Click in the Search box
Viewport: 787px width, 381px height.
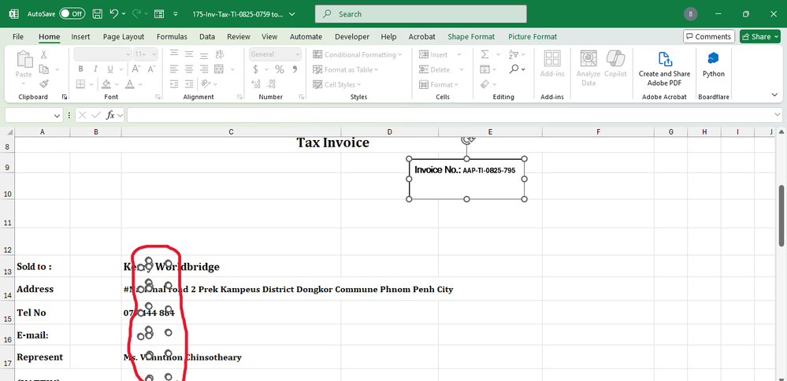click(421, 14)
